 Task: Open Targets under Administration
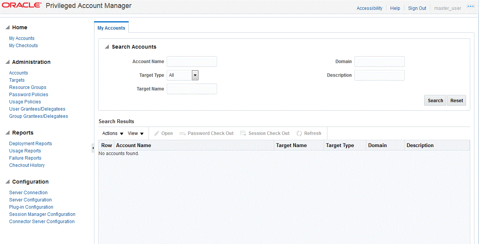[x=17, y=80]
